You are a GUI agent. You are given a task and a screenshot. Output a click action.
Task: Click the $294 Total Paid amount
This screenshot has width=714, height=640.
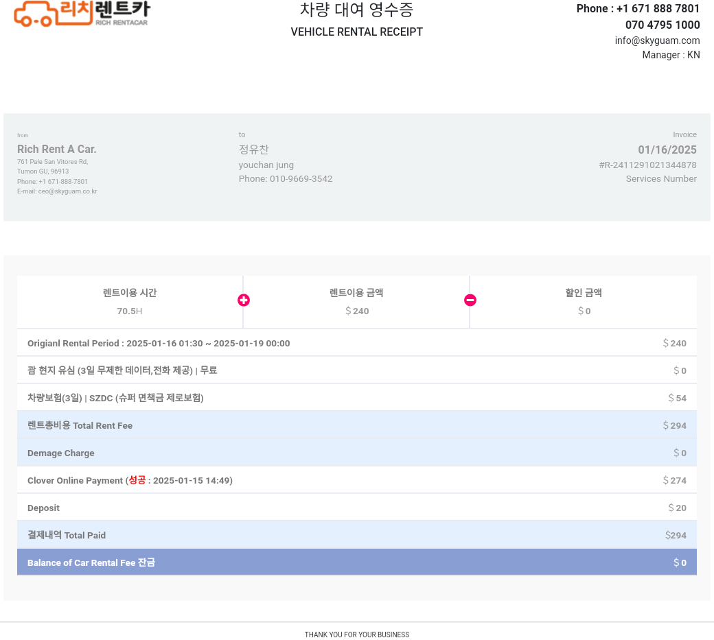[676, 535]
